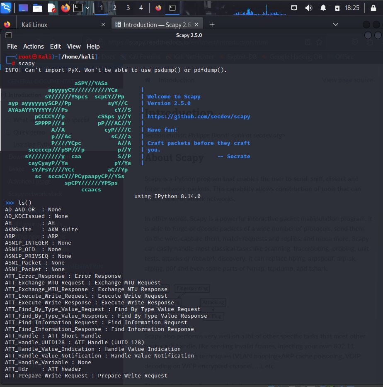
Task: Click the battery power manager icon
Action: 337,8
